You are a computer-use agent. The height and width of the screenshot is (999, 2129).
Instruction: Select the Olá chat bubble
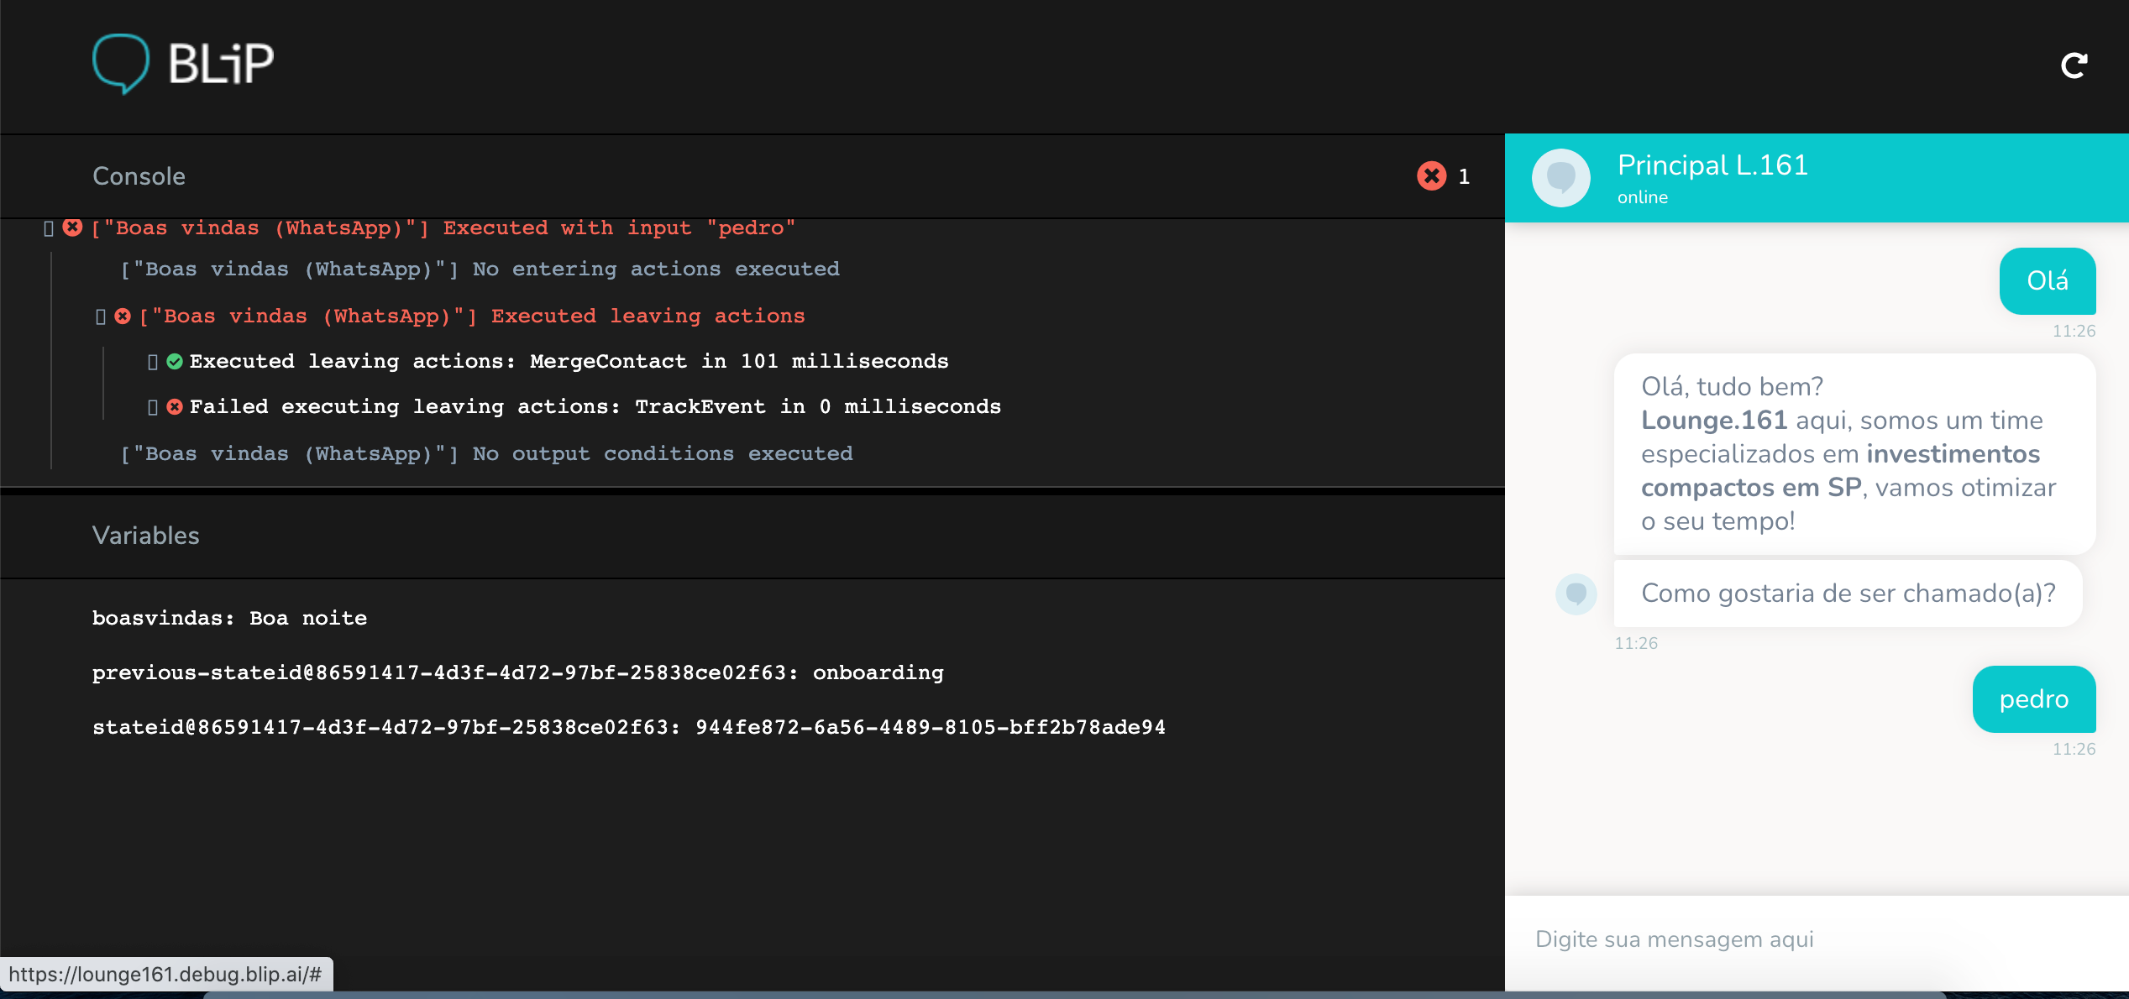(2048, 281)
